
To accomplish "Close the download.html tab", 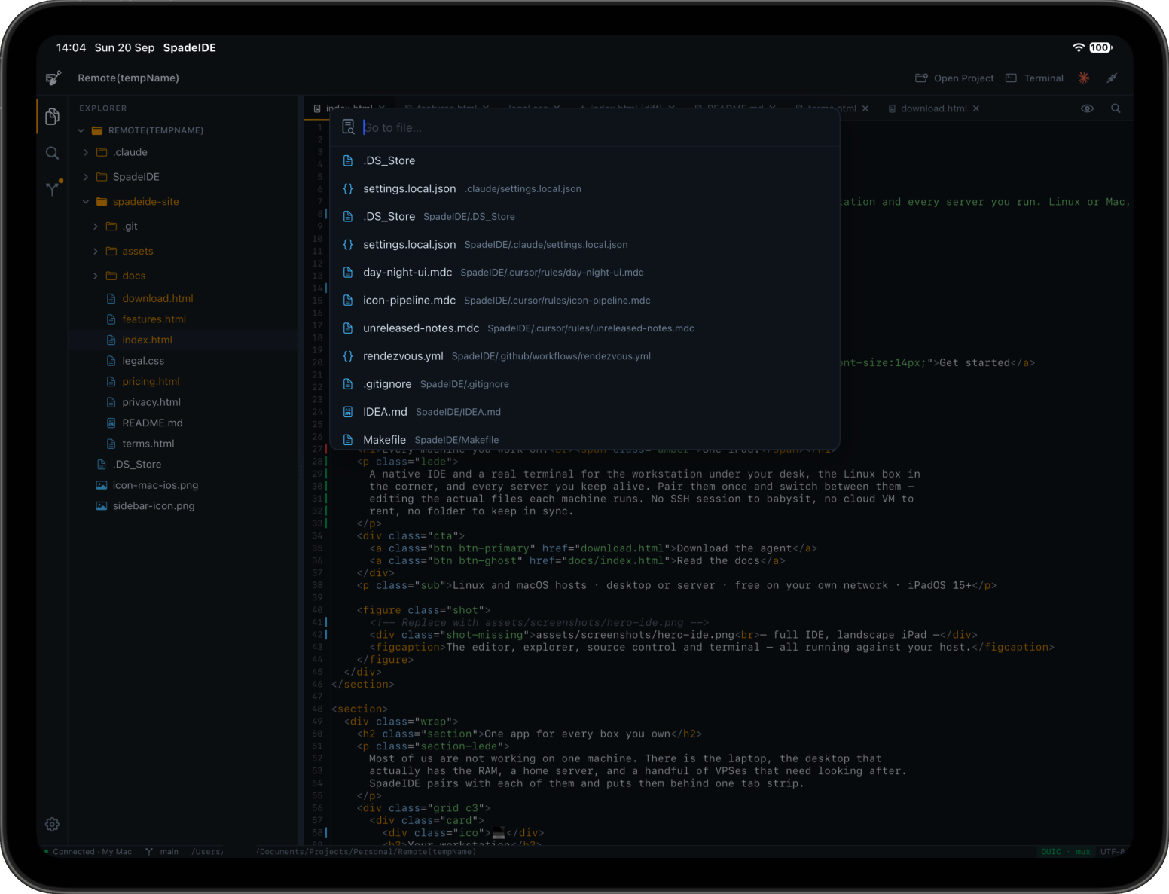I will point(976,108).
